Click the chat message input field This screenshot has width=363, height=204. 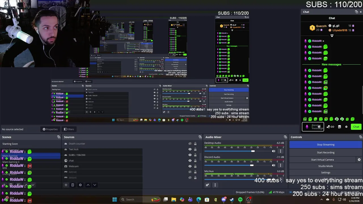(x=313, y=127)
